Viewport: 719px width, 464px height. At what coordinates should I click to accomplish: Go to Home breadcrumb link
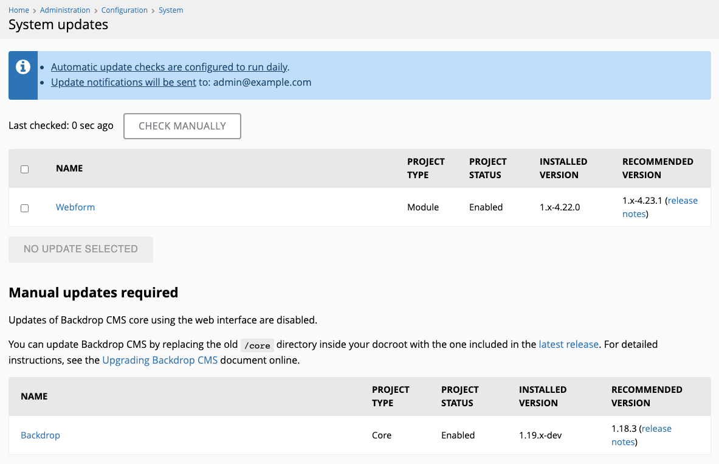(19, 10)
